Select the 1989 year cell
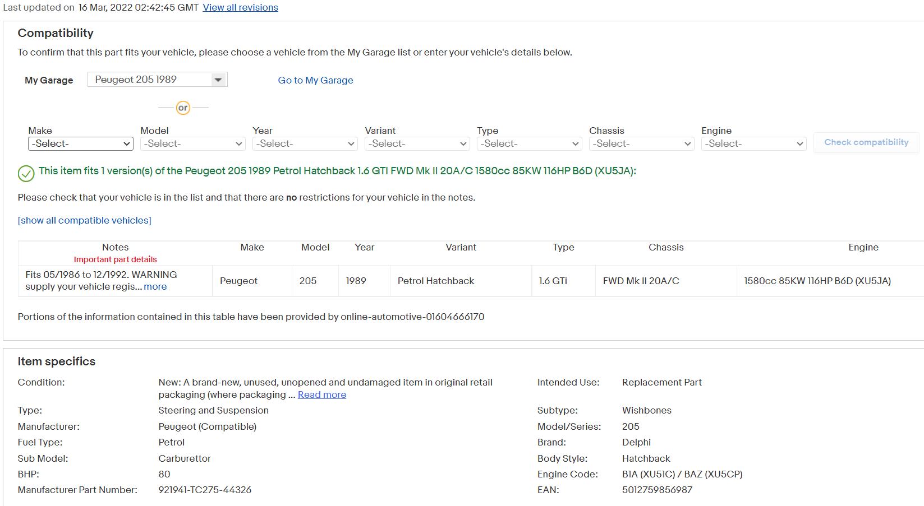This screenshot has width=924, height=506. [x=365, y=281]
